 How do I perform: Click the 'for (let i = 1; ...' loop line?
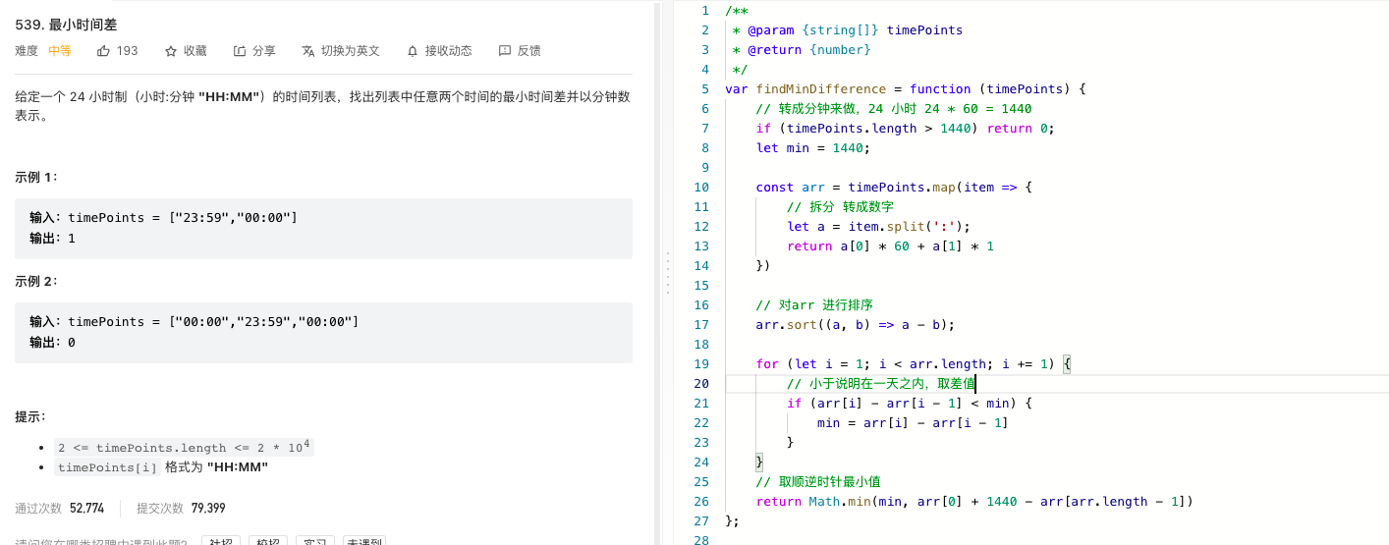tap(913, 363)
